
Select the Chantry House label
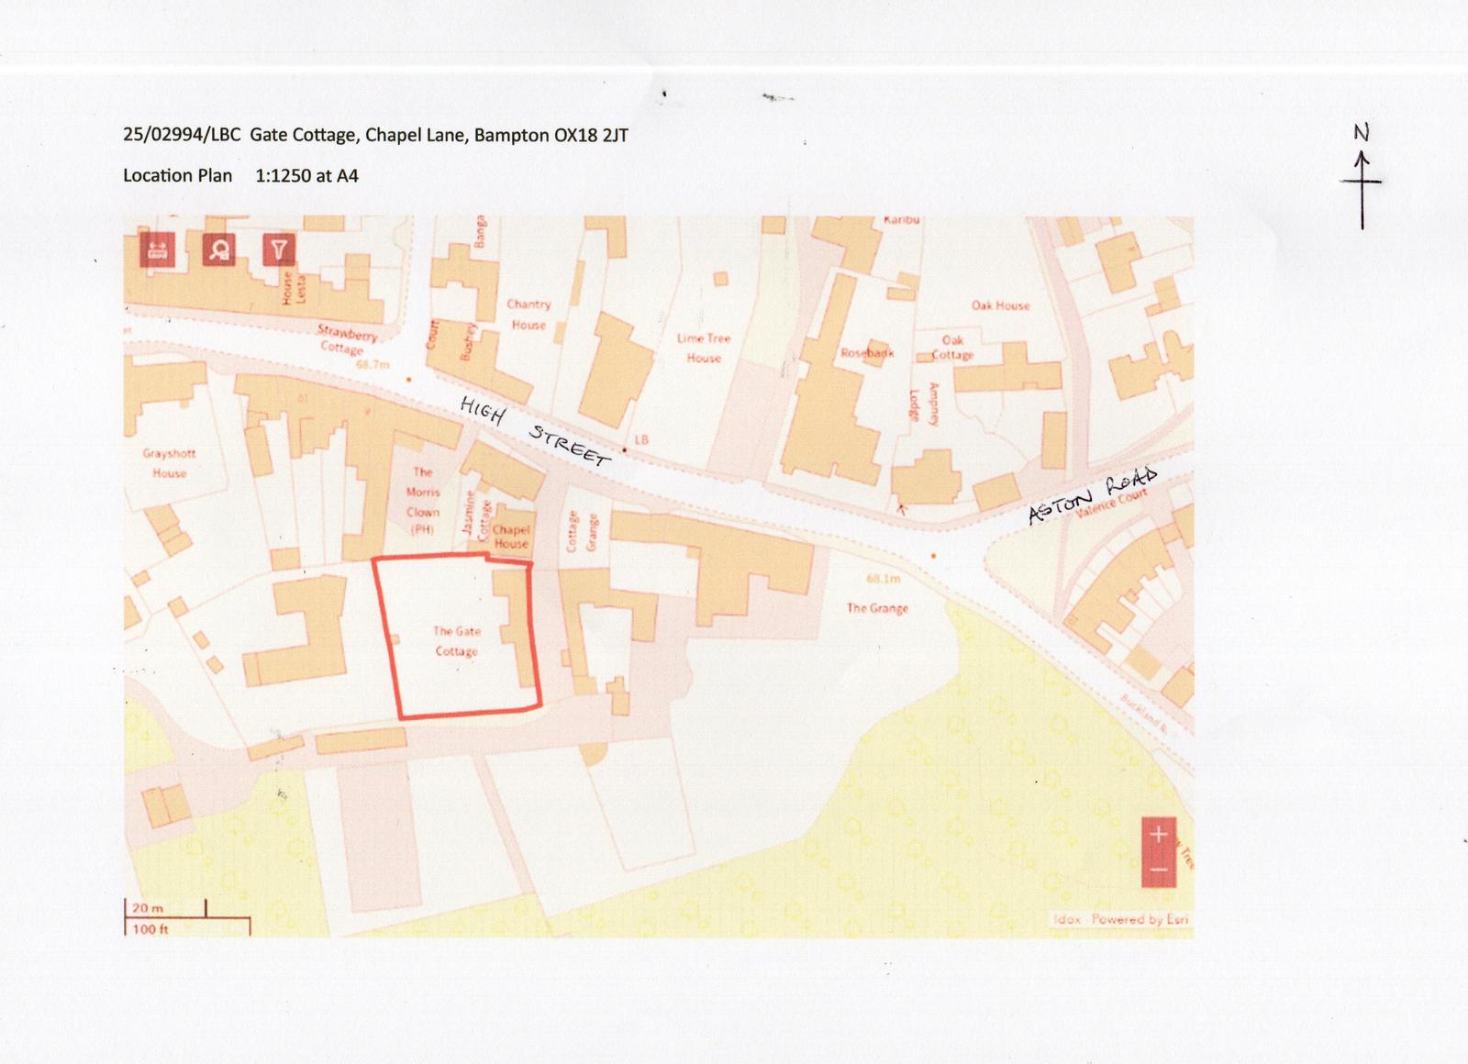click(x=529, y=315)
